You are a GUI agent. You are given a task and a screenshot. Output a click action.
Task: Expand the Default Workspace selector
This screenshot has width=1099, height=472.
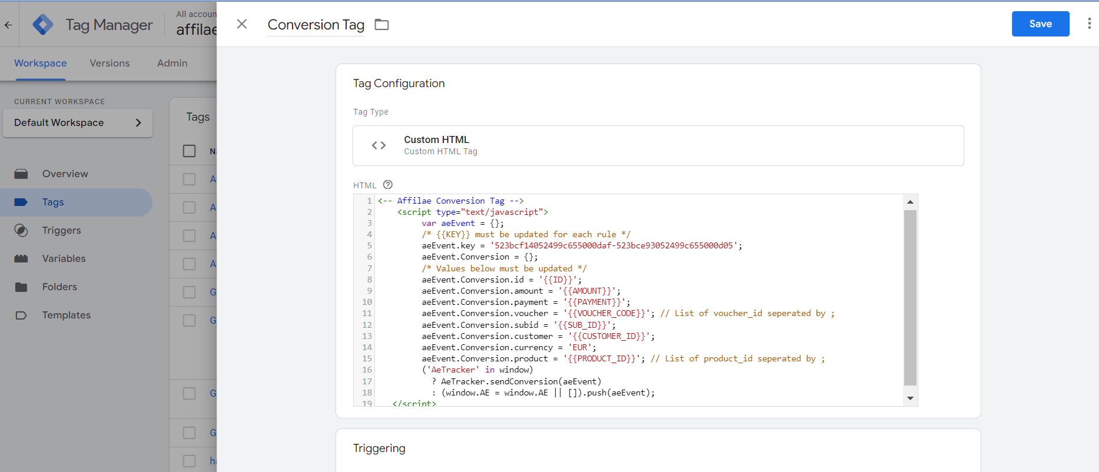tap(78, 122)
